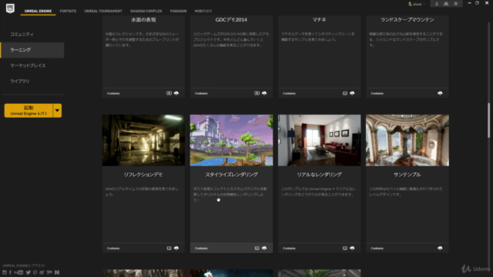Click the リフレクションデモ card title

point(143,175)
